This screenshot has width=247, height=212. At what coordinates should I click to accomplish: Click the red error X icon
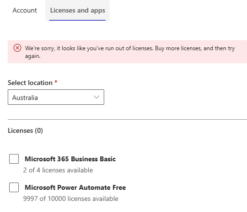(x=17, y=48)
